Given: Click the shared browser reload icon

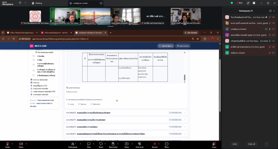Looking at the screenshot, I should tap(14, 39).
